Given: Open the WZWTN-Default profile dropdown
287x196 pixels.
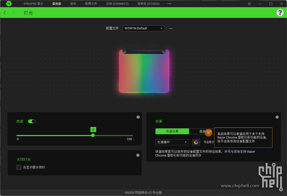Looking at the screenshot, I should click(143, 28).
